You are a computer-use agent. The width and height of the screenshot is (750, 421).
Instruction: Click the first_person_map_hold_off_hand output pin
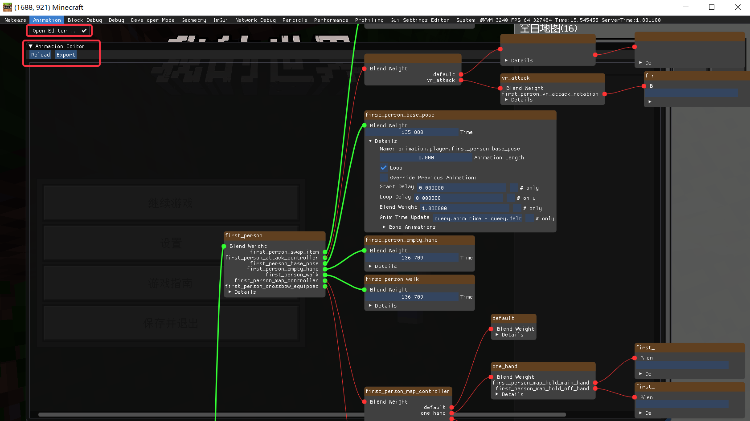coord(595,389)
